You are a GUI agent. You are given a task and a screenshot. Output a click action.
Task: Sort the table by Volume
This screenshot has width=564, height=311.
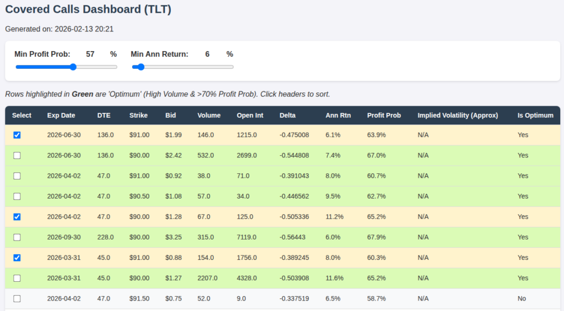coord(209,116)
